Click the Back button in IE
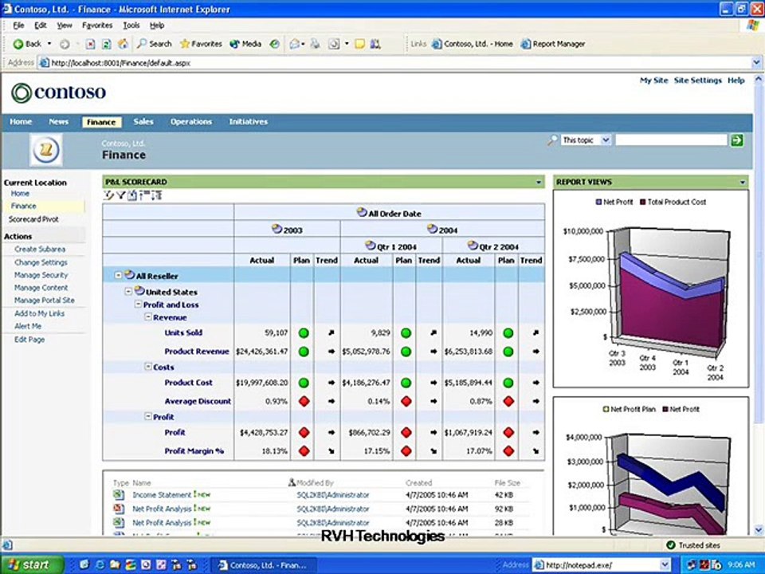This screenshot has height=574, width=765. click(x=27, y=44)
